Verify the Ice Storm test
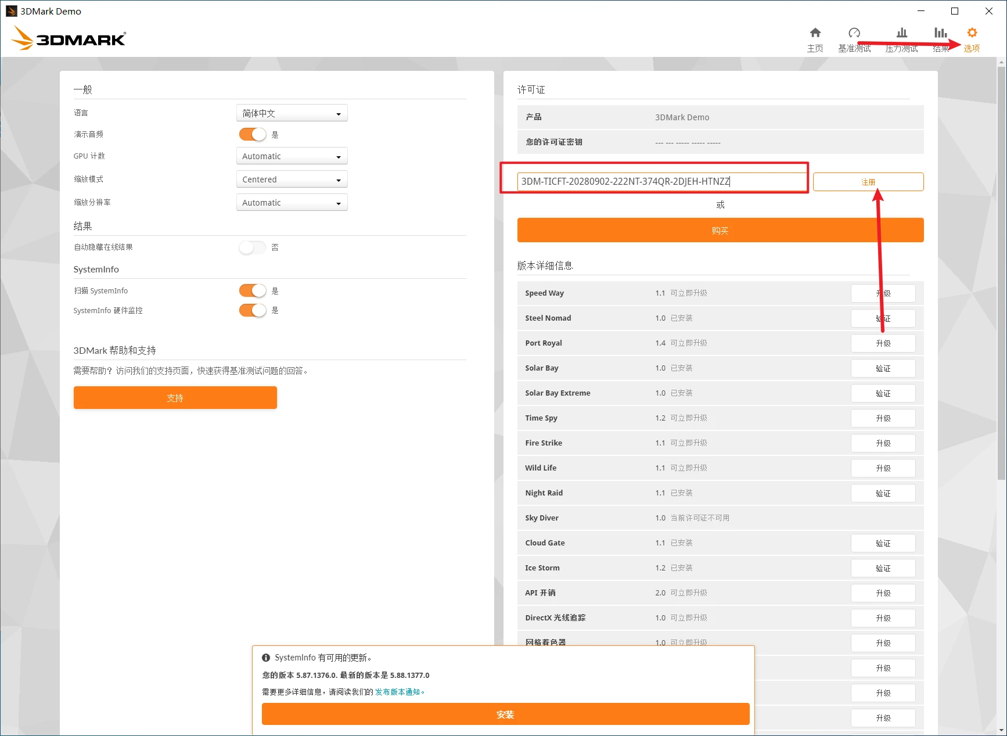Screen dimensions: 1007x736 883,568
